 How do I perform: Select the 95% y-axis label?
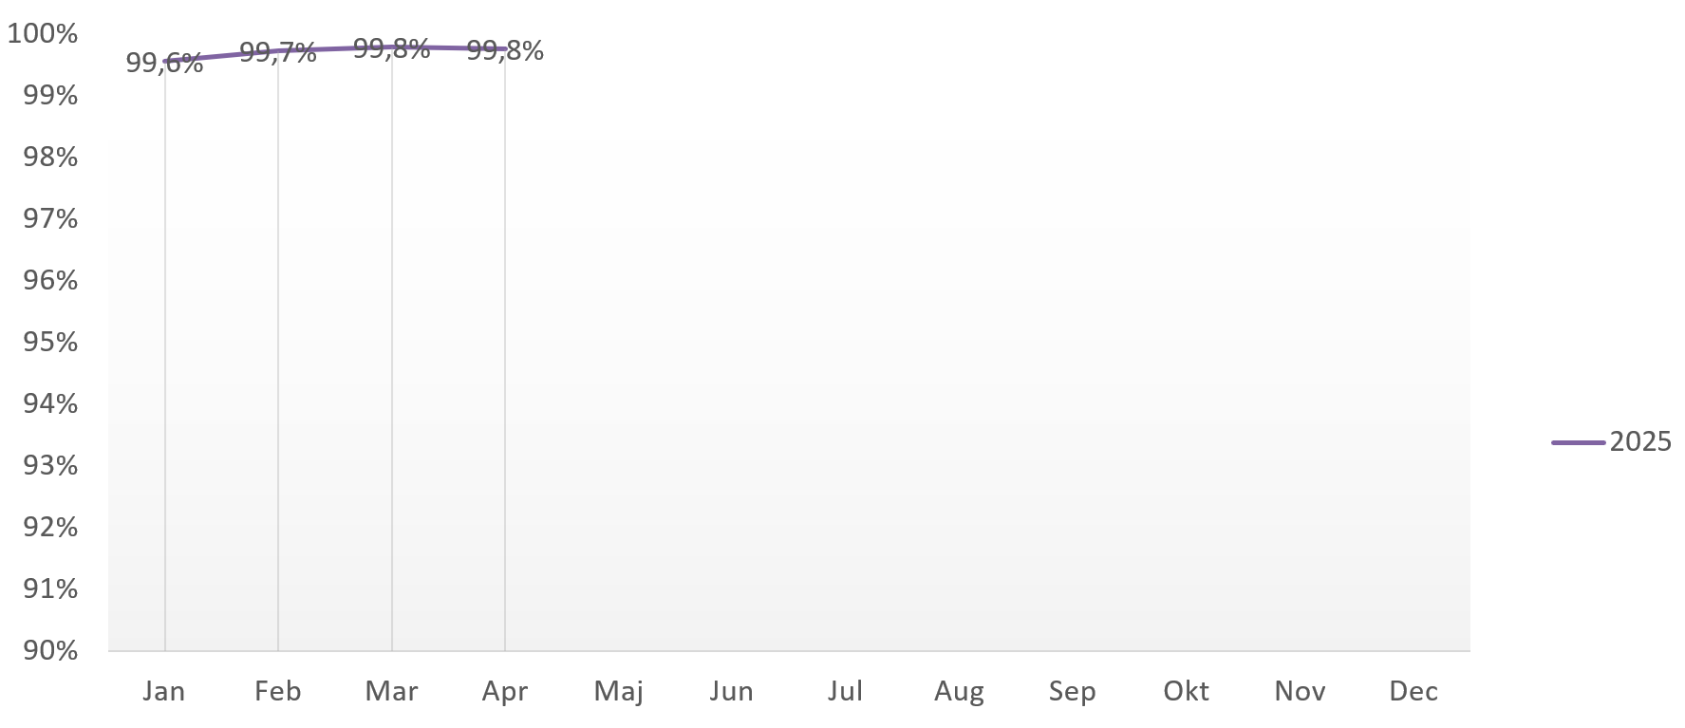pos(50,342)
